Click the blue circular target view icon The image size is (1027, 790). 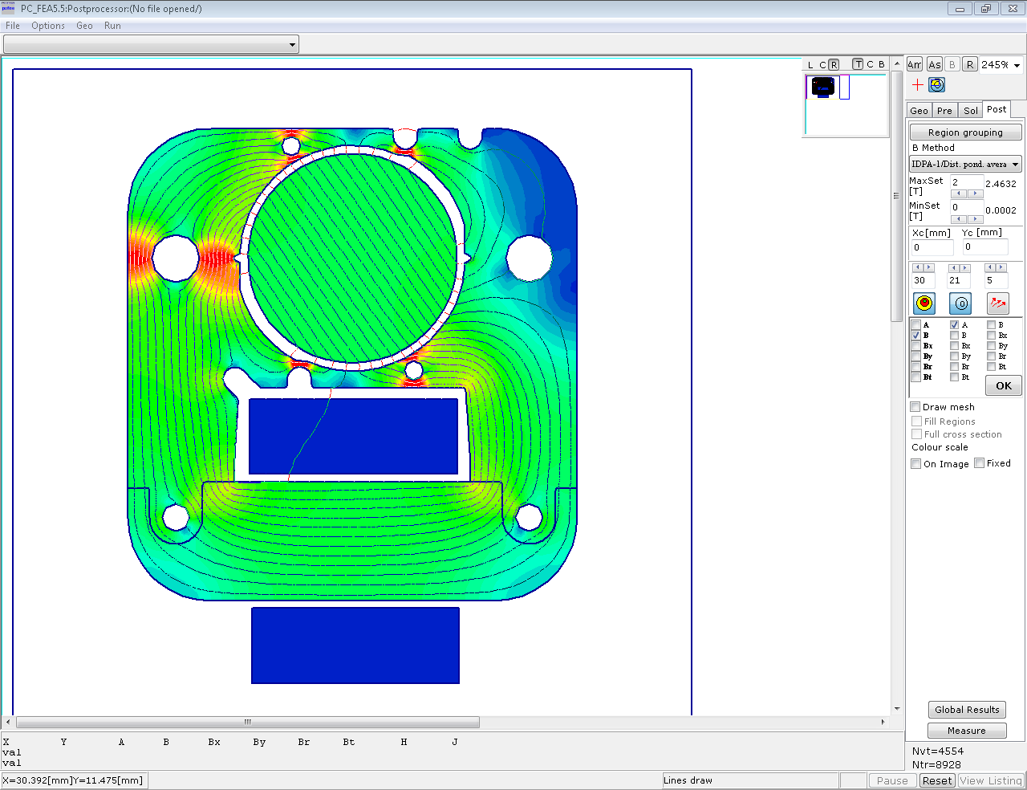pos(937,84)
